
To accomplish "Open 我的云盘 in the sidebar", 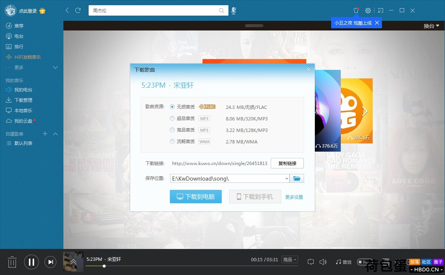I will (x=23, y=121).
